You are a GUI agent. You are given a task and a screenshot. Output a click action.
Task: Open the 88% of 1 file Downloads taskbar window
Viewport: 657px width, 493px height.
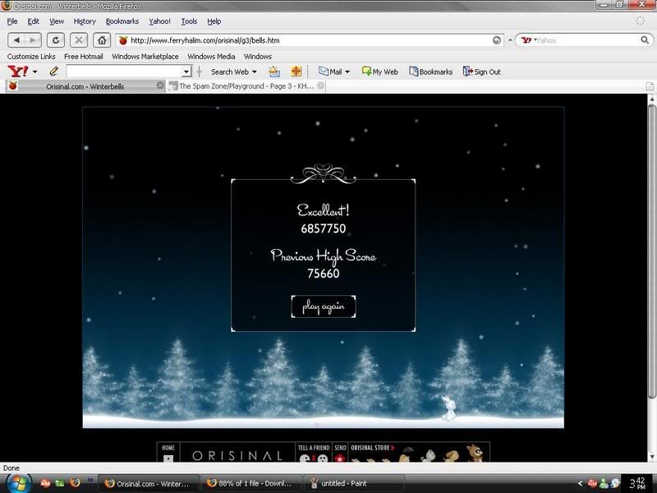[250, 483]
